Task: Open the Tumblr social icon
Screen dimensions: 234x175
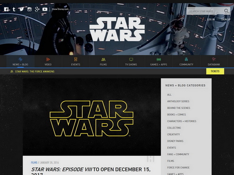Action: coord(14,9)
